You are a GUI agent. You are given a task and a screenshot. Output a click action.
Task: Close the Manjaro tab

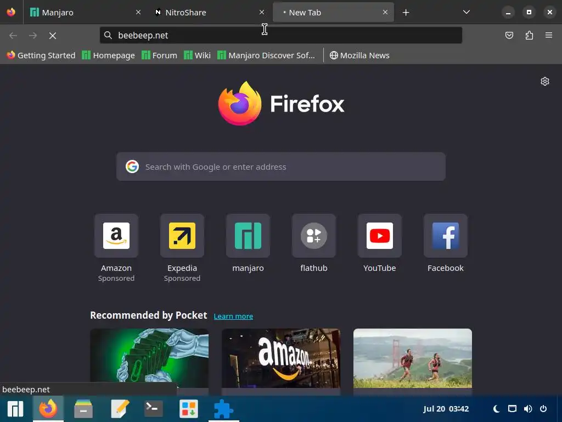coord(138,12)
